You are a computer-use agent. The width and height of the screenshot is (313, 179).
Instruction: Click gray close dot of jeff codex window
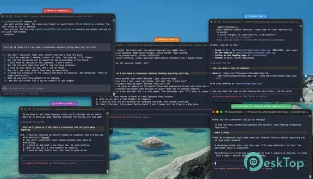[3, 17]
